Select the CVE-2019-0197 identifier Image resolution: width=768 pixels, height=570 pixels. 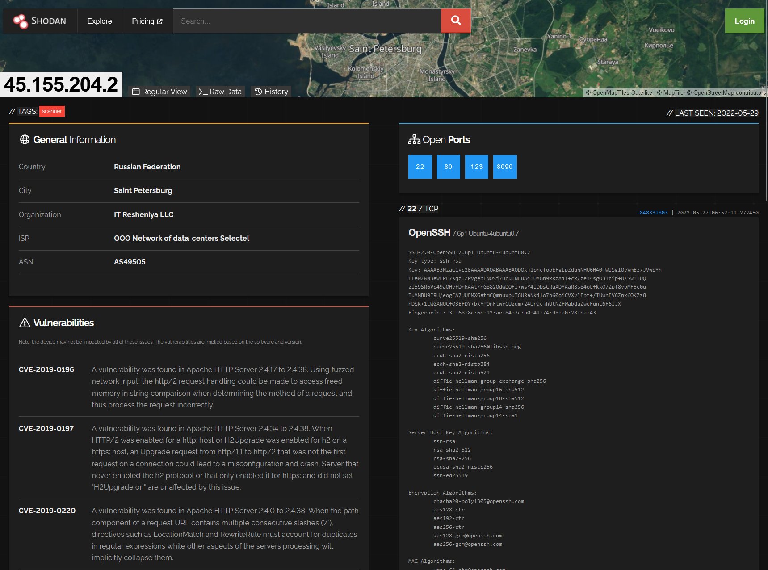(46, 428)
